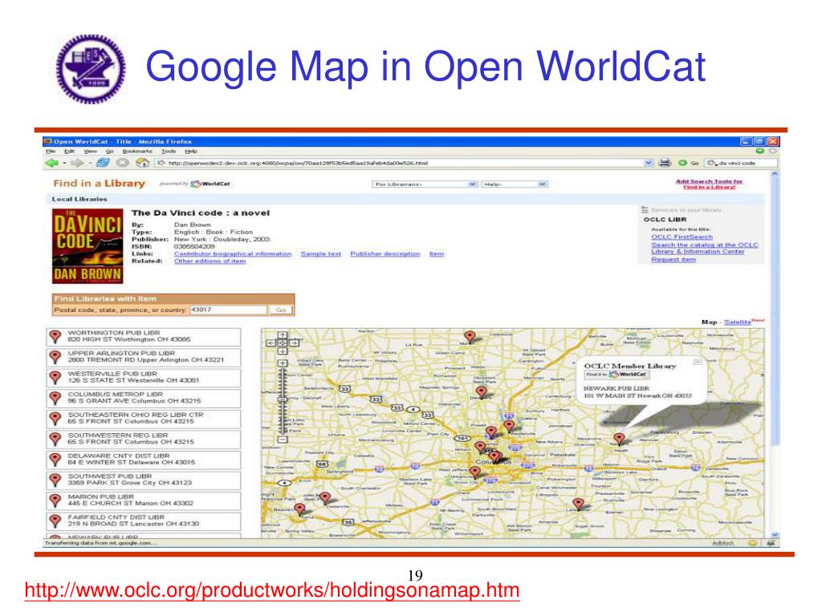Click the Stop loading icon
Screen dimensions: 822x616
[122, 163]
